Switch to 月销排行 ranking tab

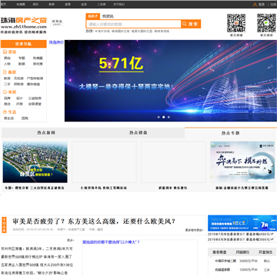[x=242, y=252]
